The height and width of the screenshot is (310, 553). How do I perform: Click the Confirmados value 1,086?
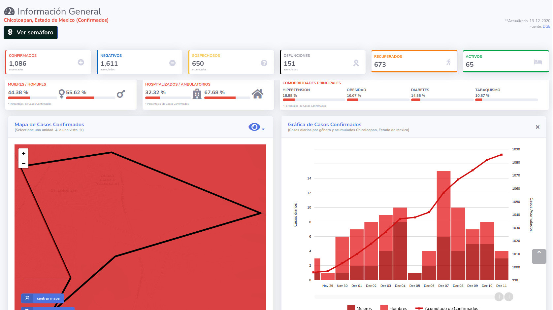[x=17, y=63]
